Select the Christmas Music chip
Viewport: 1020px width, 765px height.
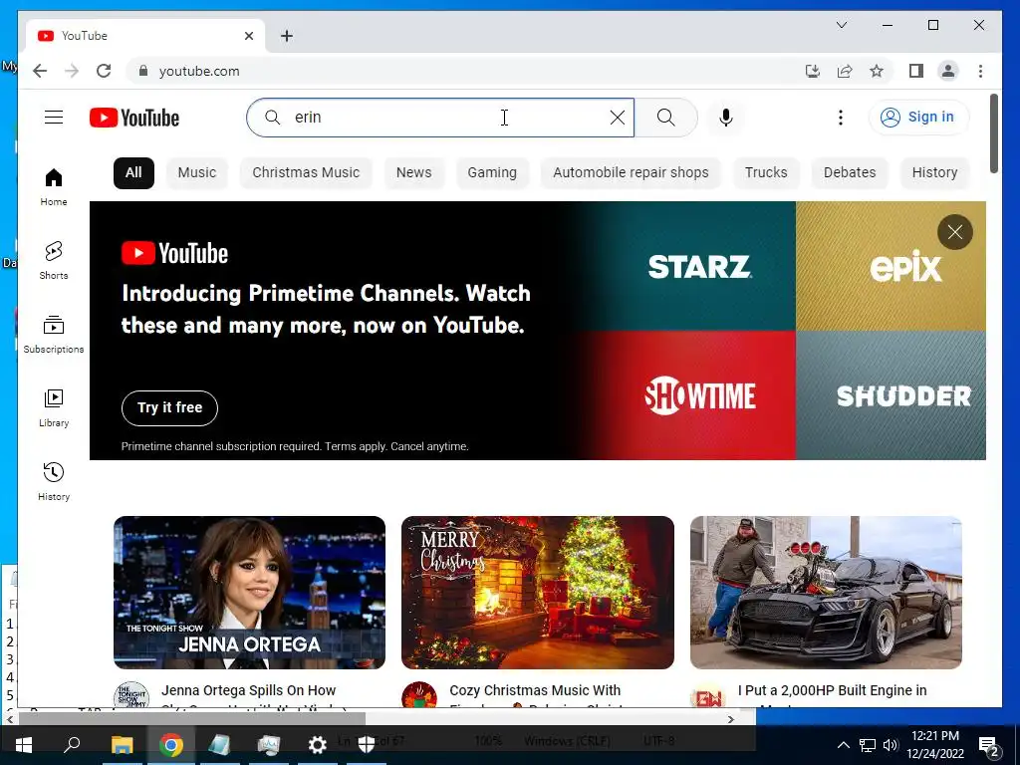(306, 172)
